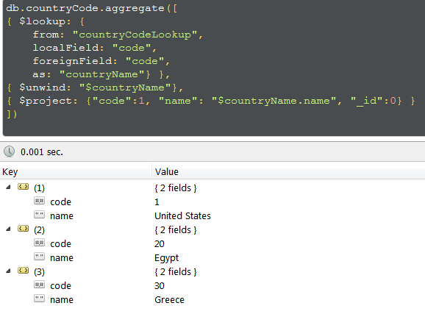The width and height of the screenshot is (425, 314).
Task: Collapse result document (3)
Action: tap(8, 271)
